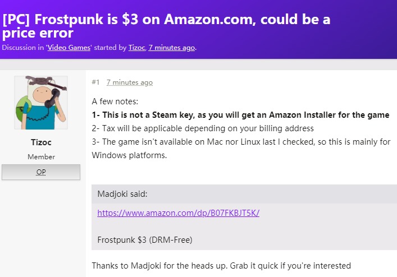Click the Tizoc username below avatar

[x=41, y=142]
